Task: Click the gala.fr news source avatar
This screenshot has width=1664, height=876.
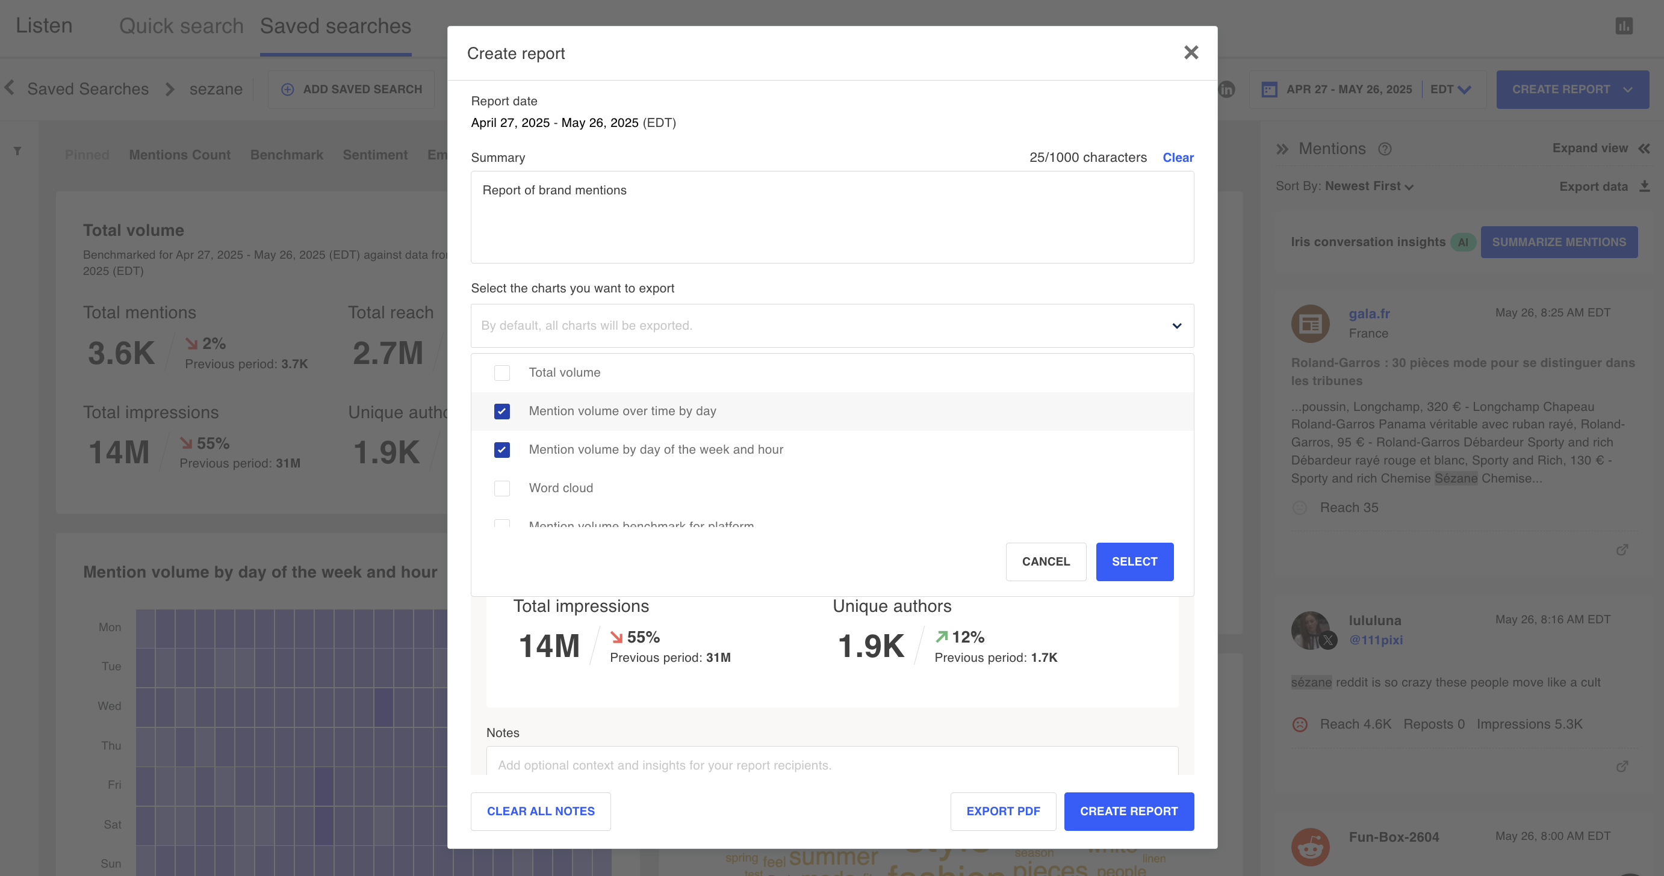Action: [1310, 324]
